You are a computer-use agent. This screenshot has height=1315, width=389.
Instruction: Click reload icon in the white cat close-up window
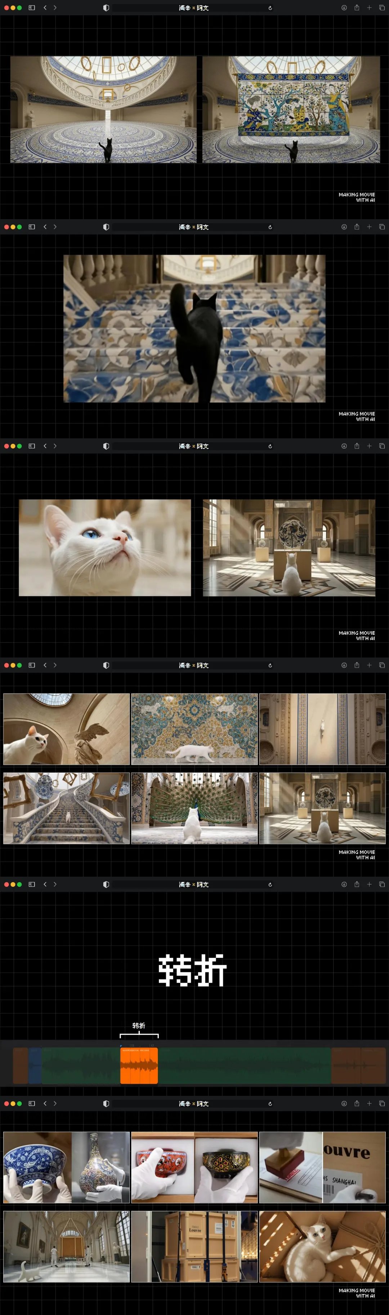tap(270, 446)
